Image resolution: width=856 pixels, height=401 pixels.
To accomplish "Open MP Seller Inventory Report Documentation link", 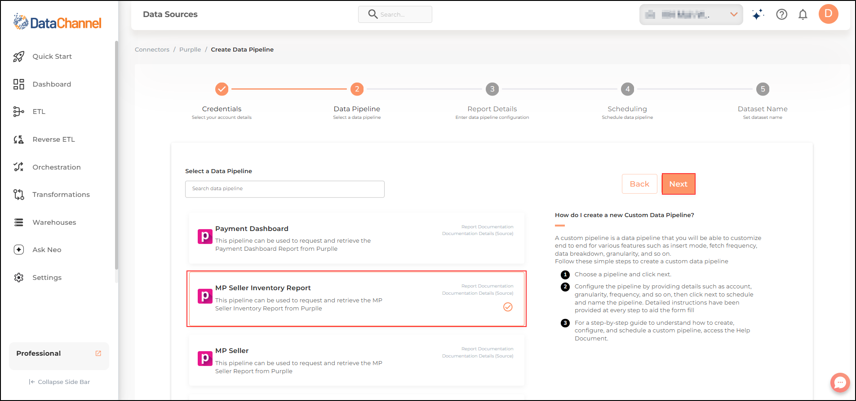I will 487,286.
